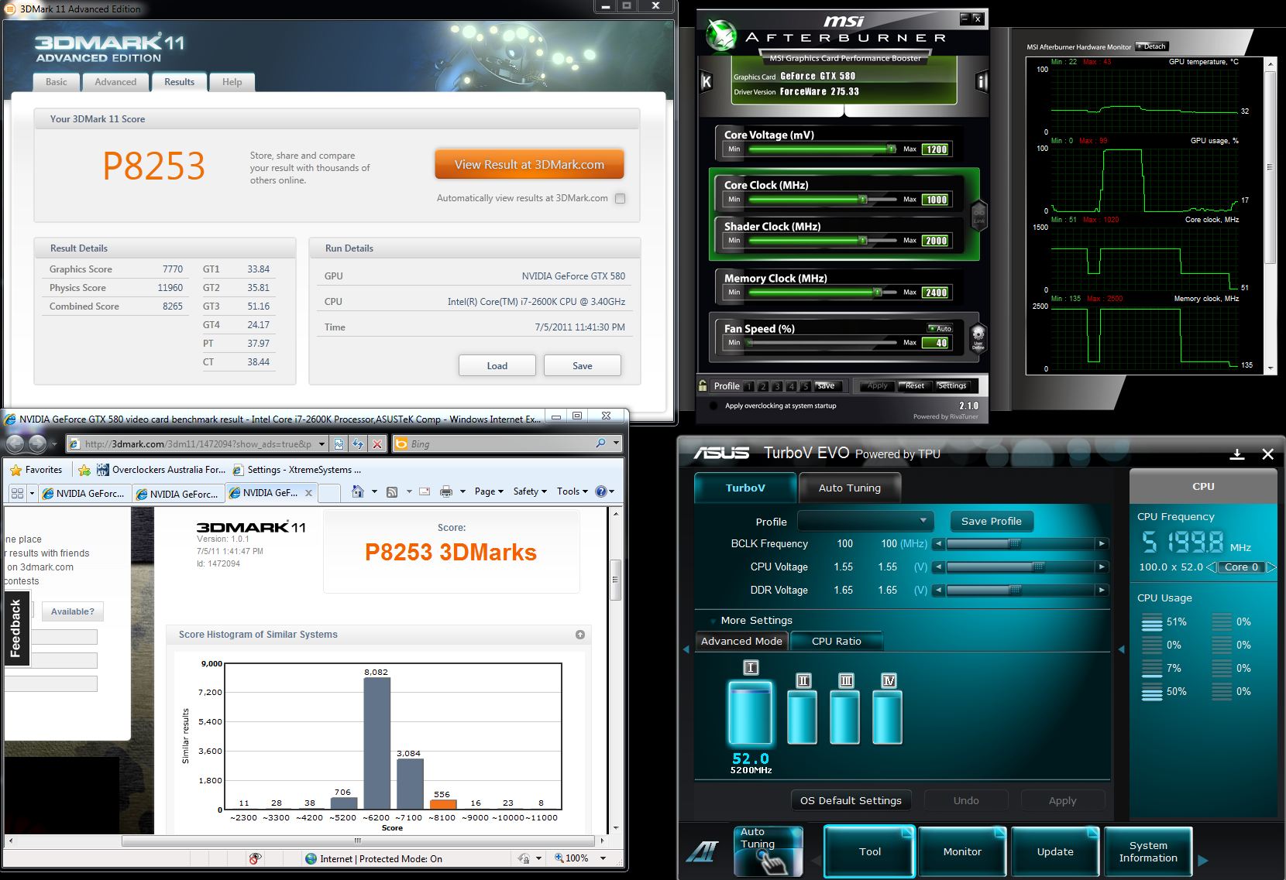Open the IE Safety menu
The image size is (1286, 880).
[x=530, y=491]
